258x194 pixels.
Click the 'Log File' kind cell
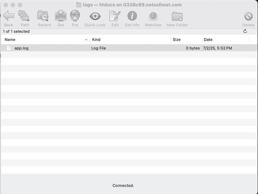click(x=99, y=48)
